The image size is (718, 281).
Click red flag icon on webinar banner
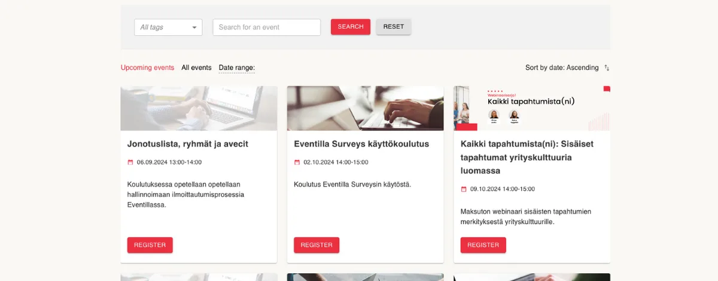coord(607,89)
